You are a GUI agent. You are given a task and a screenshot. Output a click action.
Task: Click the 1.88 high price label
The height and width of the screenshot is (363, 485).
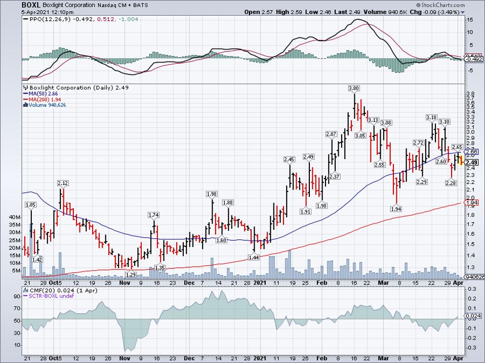pyautogui.click(x=228, y=203)
